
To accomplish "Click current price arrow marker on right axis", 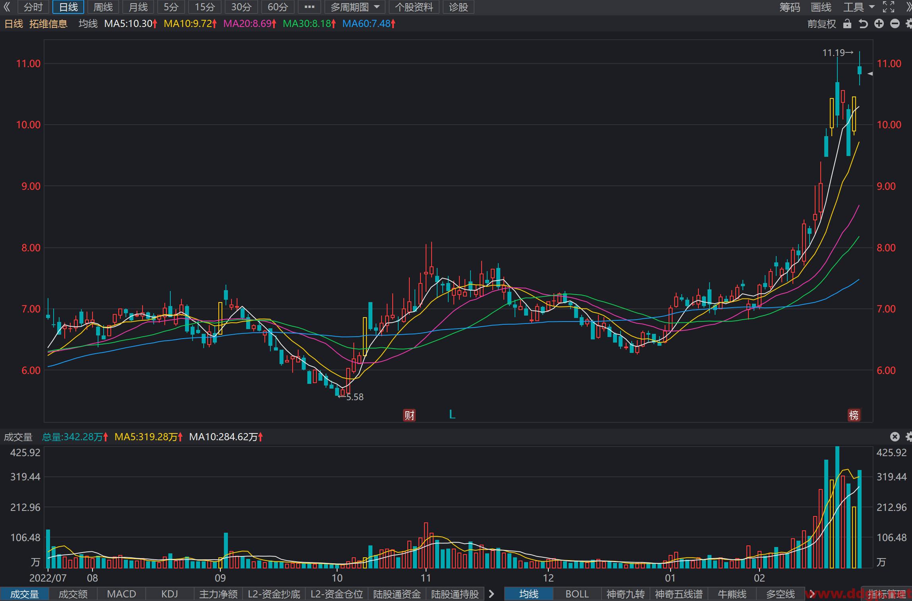I will (x=870, y=73).
